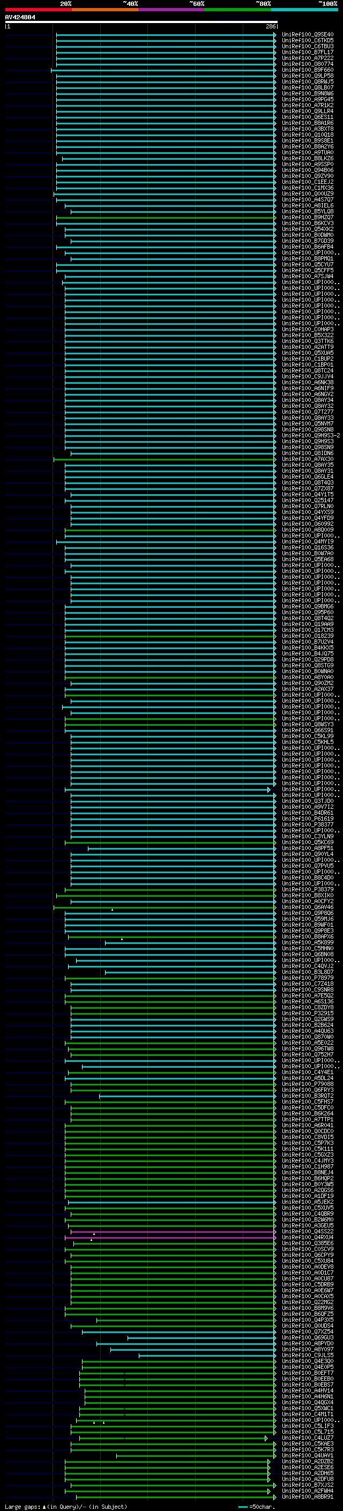Open hit UniRef100_Q7XZ54
Viewport: 343px width, 1511px height.
308,1331
